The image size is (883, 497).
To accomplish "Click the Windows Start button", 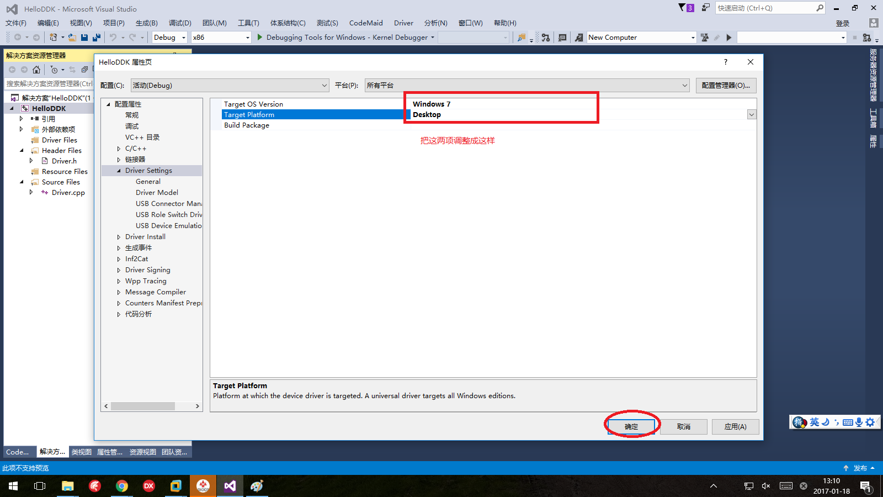I will pos(13,486).
